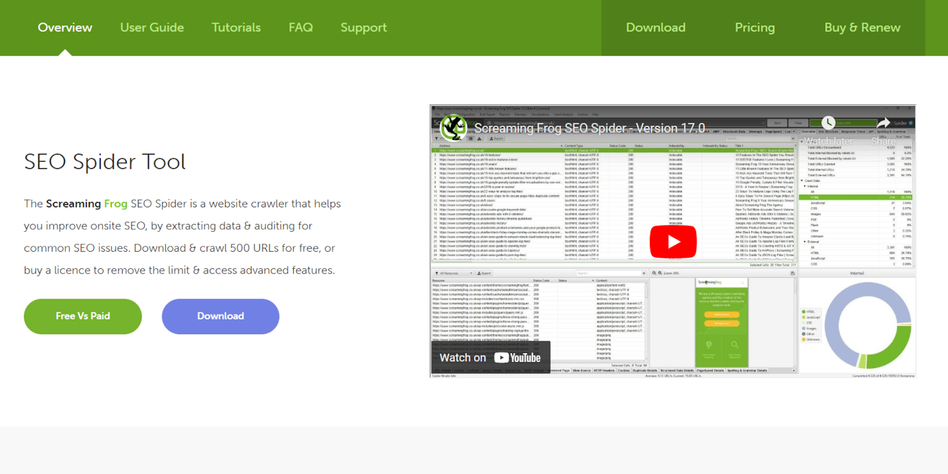The width and height of the screenshot is (948, 474).
Task: Select the FAQ tab
Action: click(301, 27)
